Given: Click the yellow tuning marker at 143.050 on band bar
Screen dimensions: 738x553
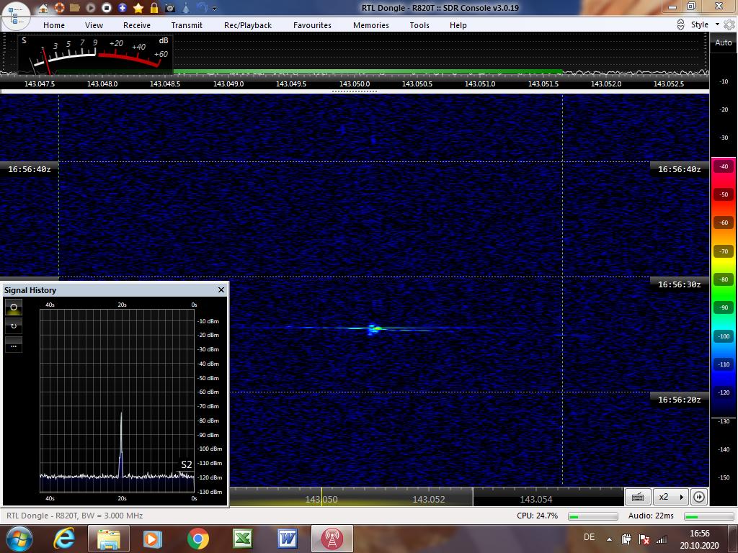Looking at the screenshot, I should click(321, 497).
